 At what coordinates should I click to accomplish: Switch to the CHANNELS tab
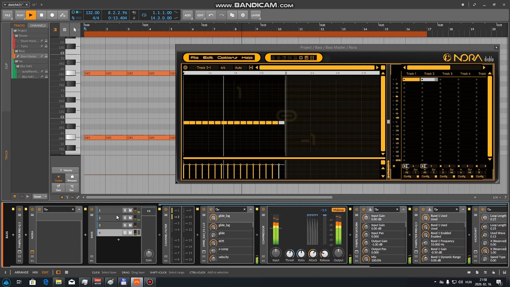[38, 26]
